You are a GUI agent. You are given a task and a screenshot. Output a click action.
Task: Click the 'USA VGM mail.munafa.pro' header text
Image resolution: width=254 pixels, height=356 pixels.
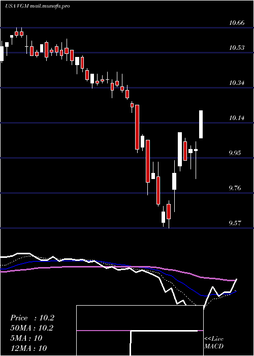pos(38,6)
